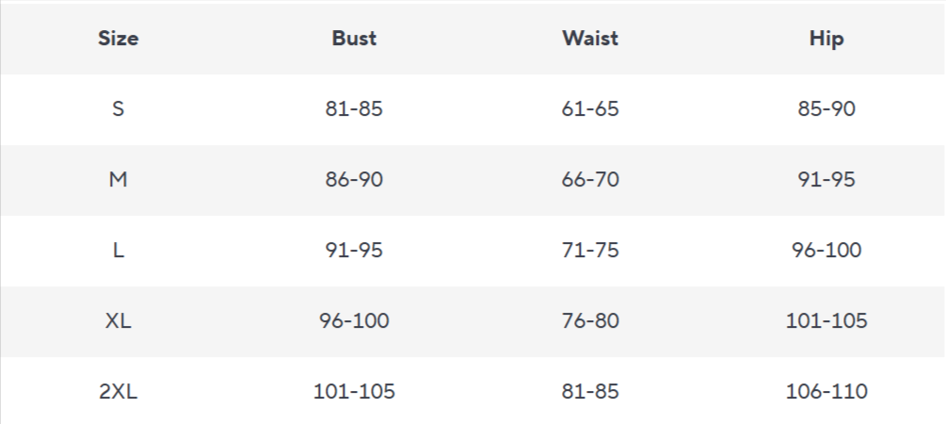Image resolution: width=946 pixels, height=424 pixels.
Task: Select the 86-90 bust value
Action: click(x=354, y=180)
